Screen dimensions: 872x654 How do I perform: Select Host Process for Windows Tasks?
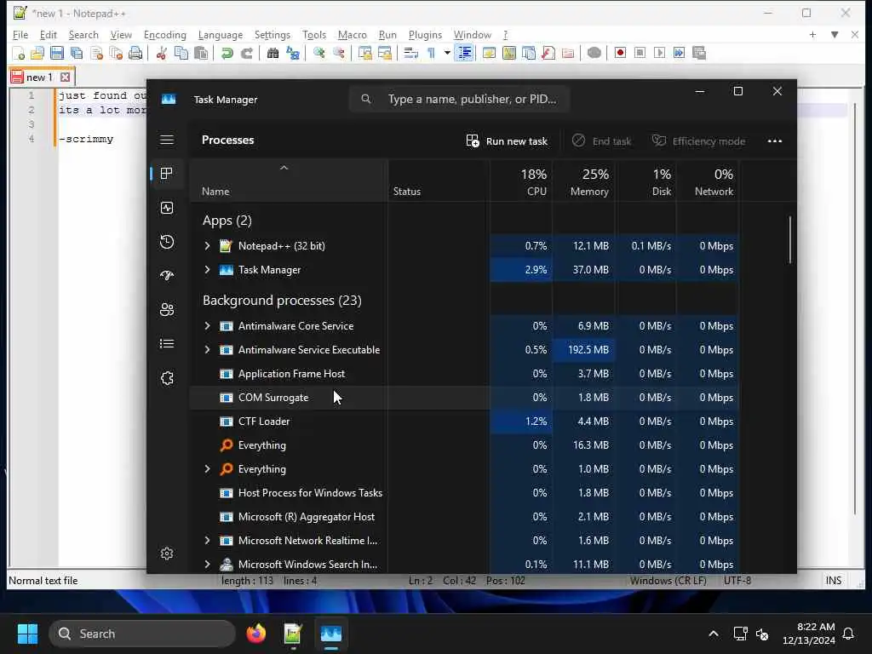pyautogui.click(x=464, y=493)
